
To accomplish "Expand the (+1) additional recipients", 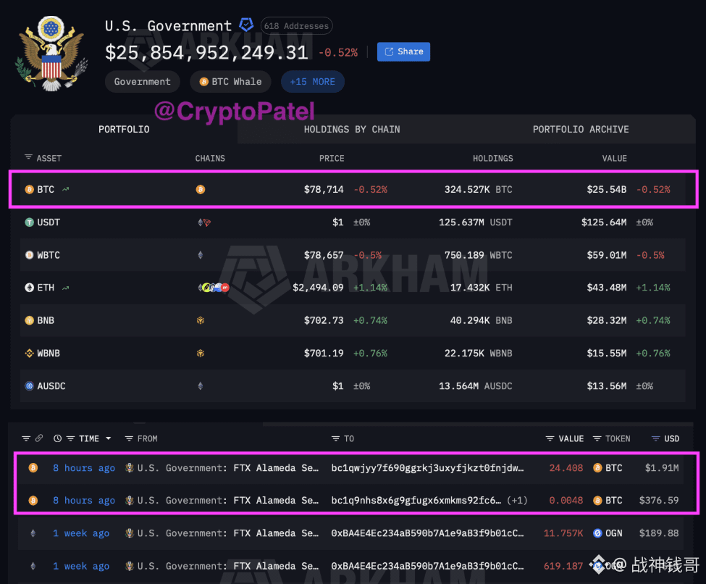I will [x=517, y=500].
